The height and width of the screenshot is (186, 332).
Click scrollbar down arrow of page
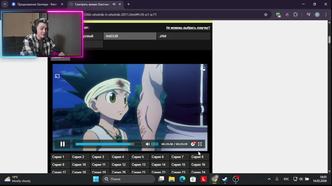pyautogui.click(x=330, y=171)
